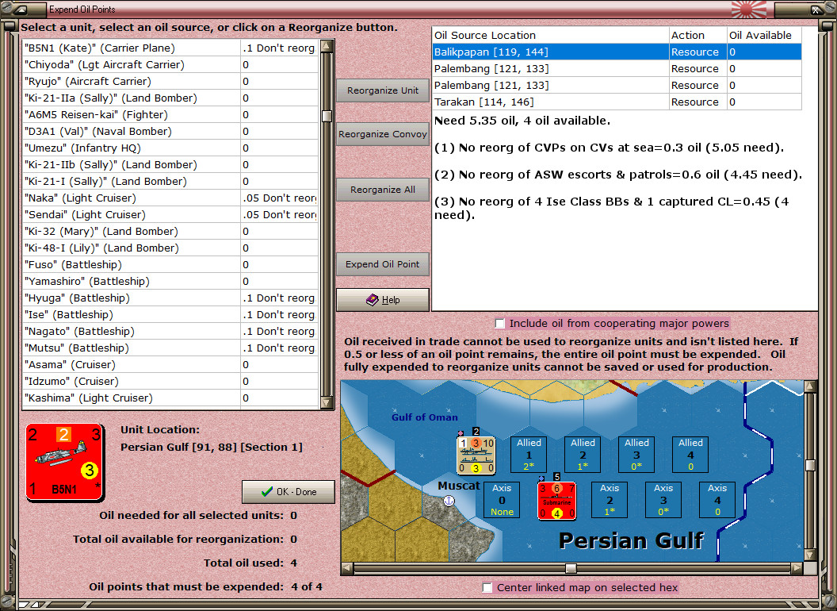
Task: Click the Japanese flag icon in the title bar
Action: (750, 10)
